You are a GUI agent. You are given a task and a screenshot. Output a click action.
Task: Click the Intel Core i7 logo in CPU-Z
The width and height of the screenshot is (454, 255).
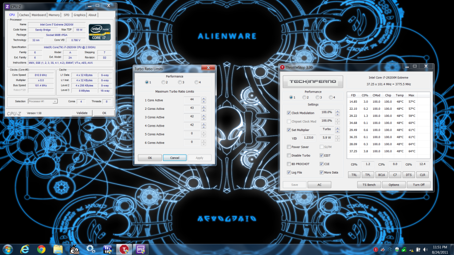(100, 32)
